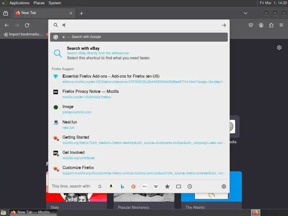Search this time with eBay icon

pos(145,186)
